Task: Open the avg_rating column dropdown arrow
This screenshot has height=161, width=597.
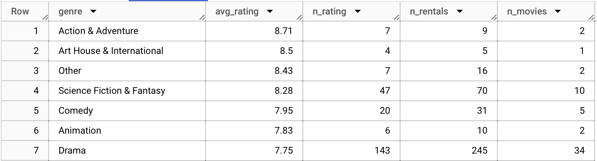Action: pos(269,12)
